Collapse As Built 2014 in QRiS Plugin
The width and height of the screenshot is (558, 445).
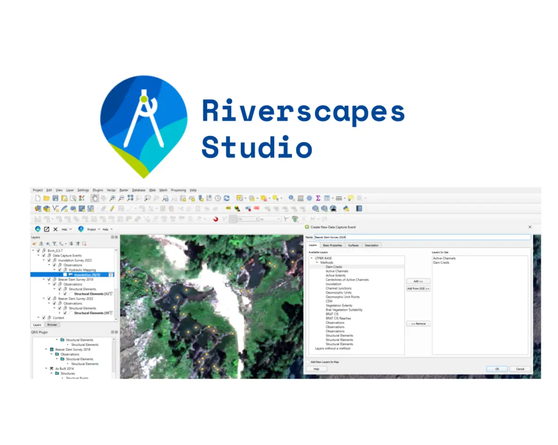[x=46, y=368]
